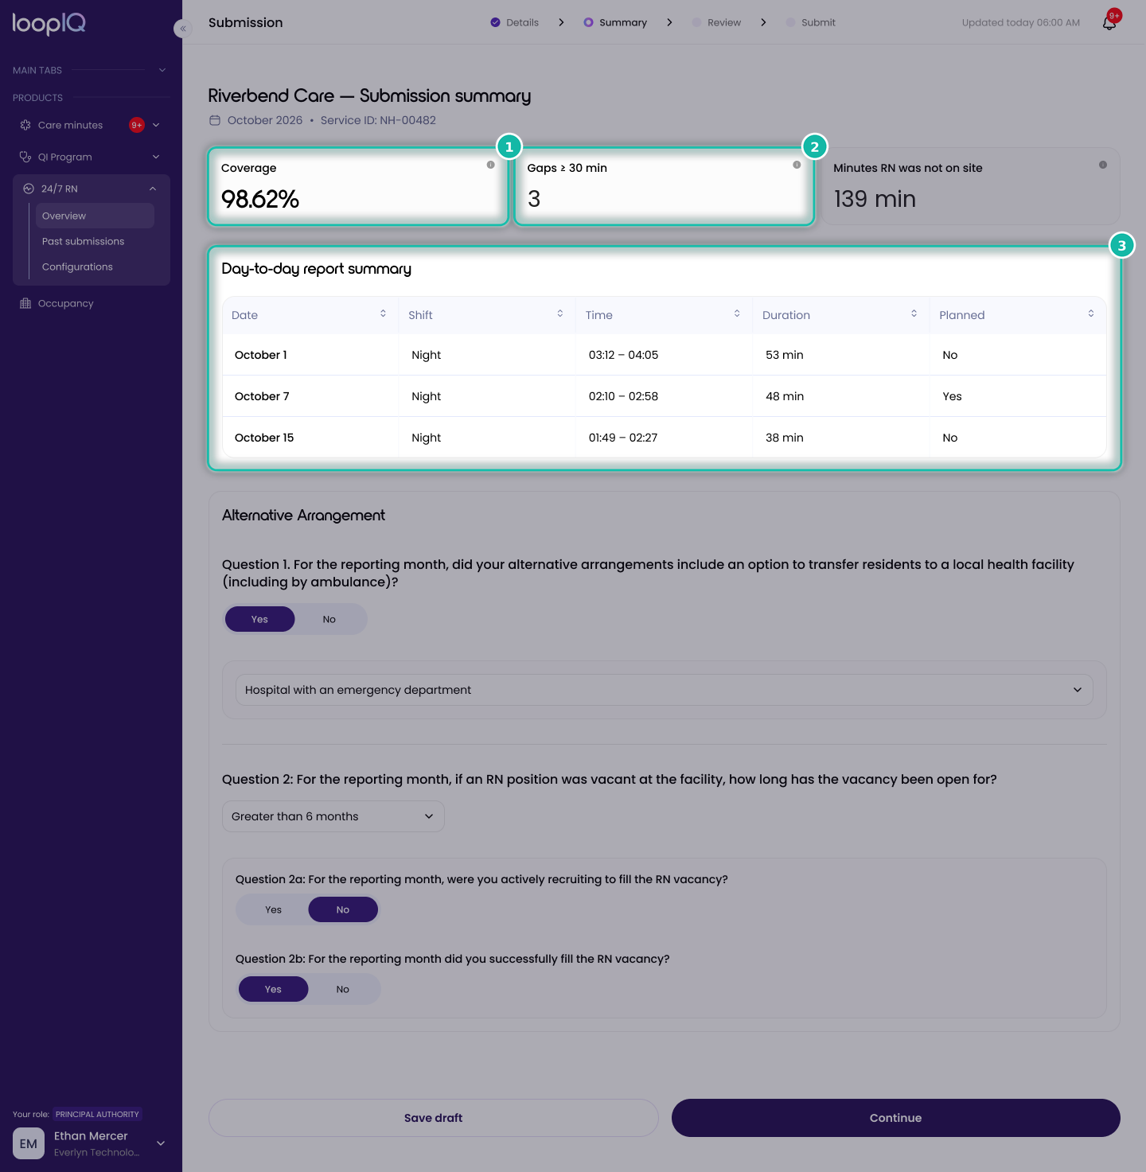Click the QI Program sidebar icon
Image resolution: width=1146 pixels, height=1172 pixels.
point(25,157)
